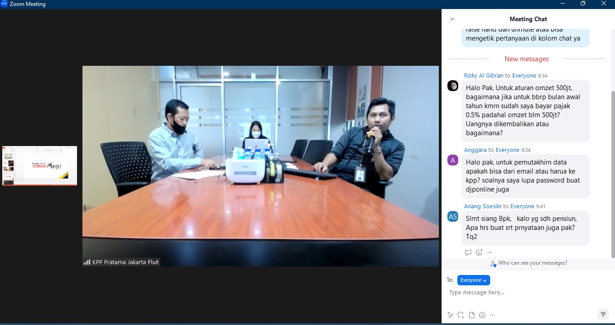
Task: Click Anang Soesilo's AS avatar
Action: (453, 216)
